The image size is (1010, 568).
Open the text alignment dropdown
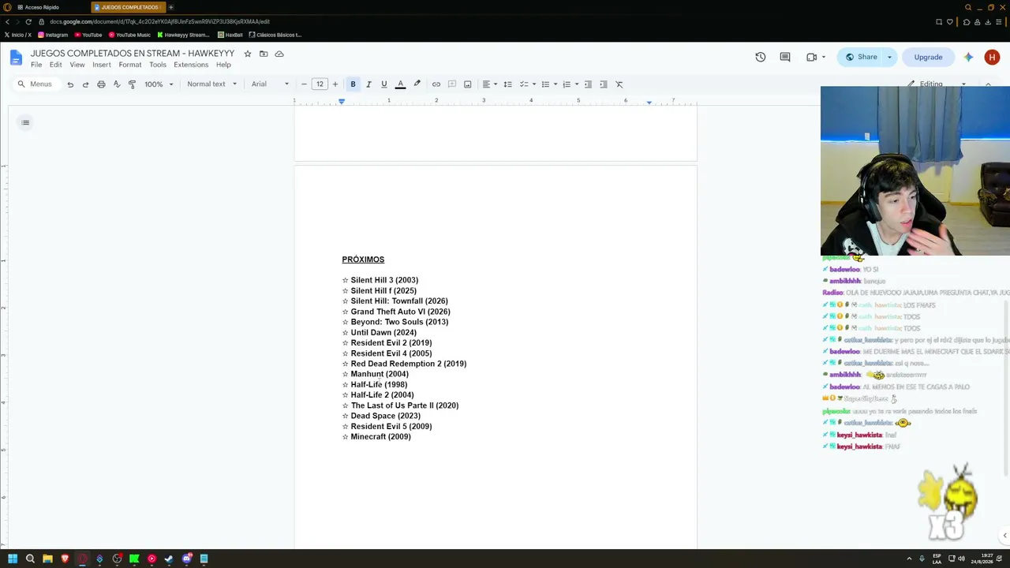click(489, 84)
